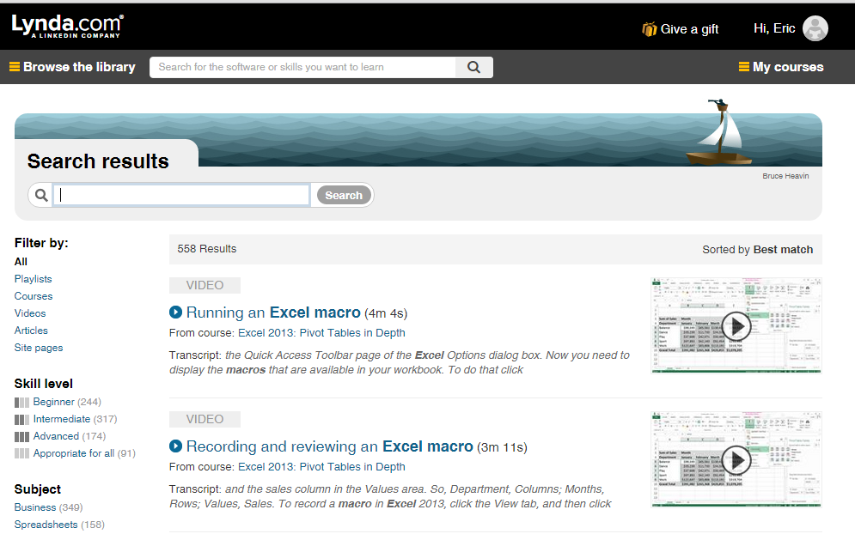Filter results by Videos
This screenshot has height=534, width=855.
(x=30, y=313)
